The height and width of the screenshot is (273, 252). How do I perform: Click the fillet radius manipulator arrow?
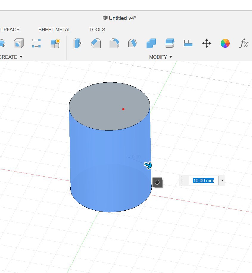(x=148, y=165)
